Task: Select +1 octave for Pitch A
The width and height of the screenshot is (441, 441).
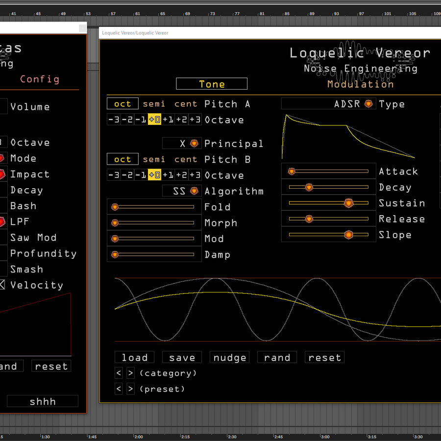Action: [x=168, y=120]
